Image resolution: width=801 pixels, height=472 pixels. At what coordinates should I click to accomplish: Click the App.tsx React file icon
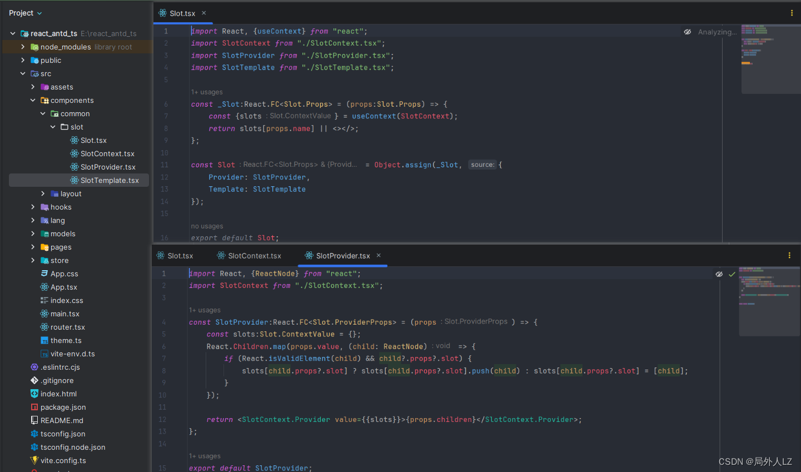[44, 287]
